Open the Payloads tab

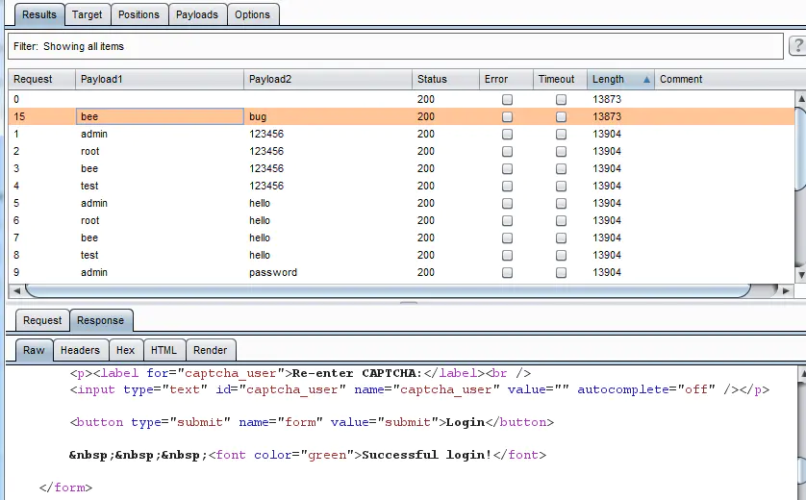tap(197, 14)
